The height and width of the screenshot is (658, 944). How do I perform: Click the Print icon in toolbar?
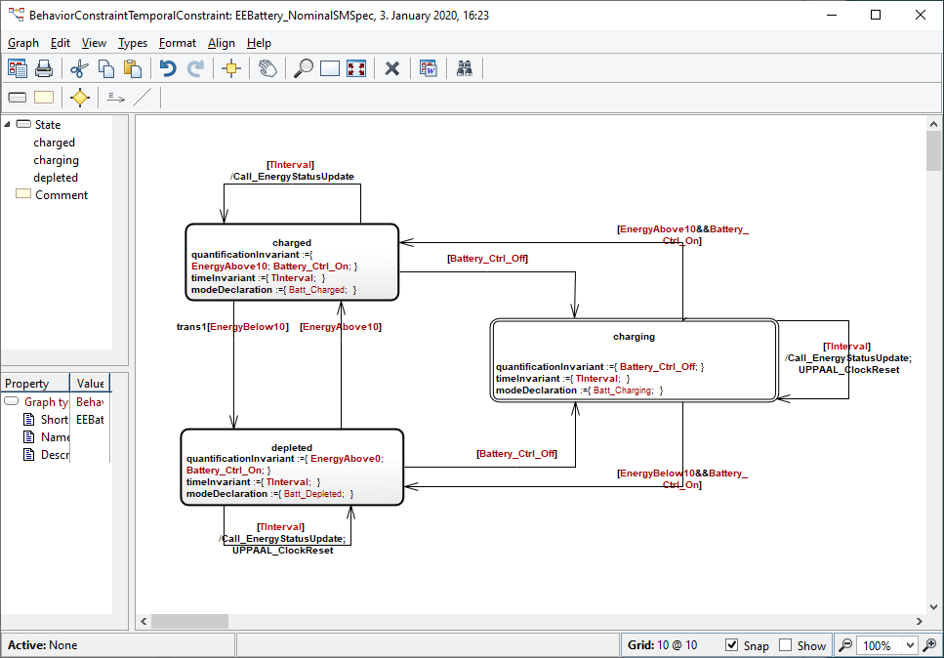tap(44, 68)
